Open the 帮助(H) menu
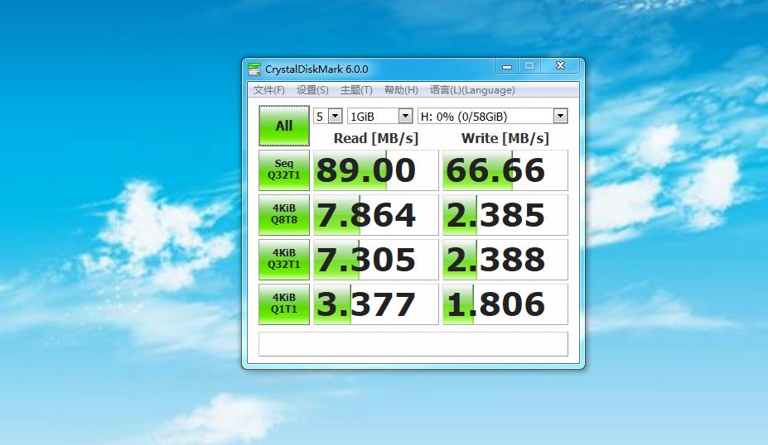This screenshot has width=768, height=445. pos(401,90)
